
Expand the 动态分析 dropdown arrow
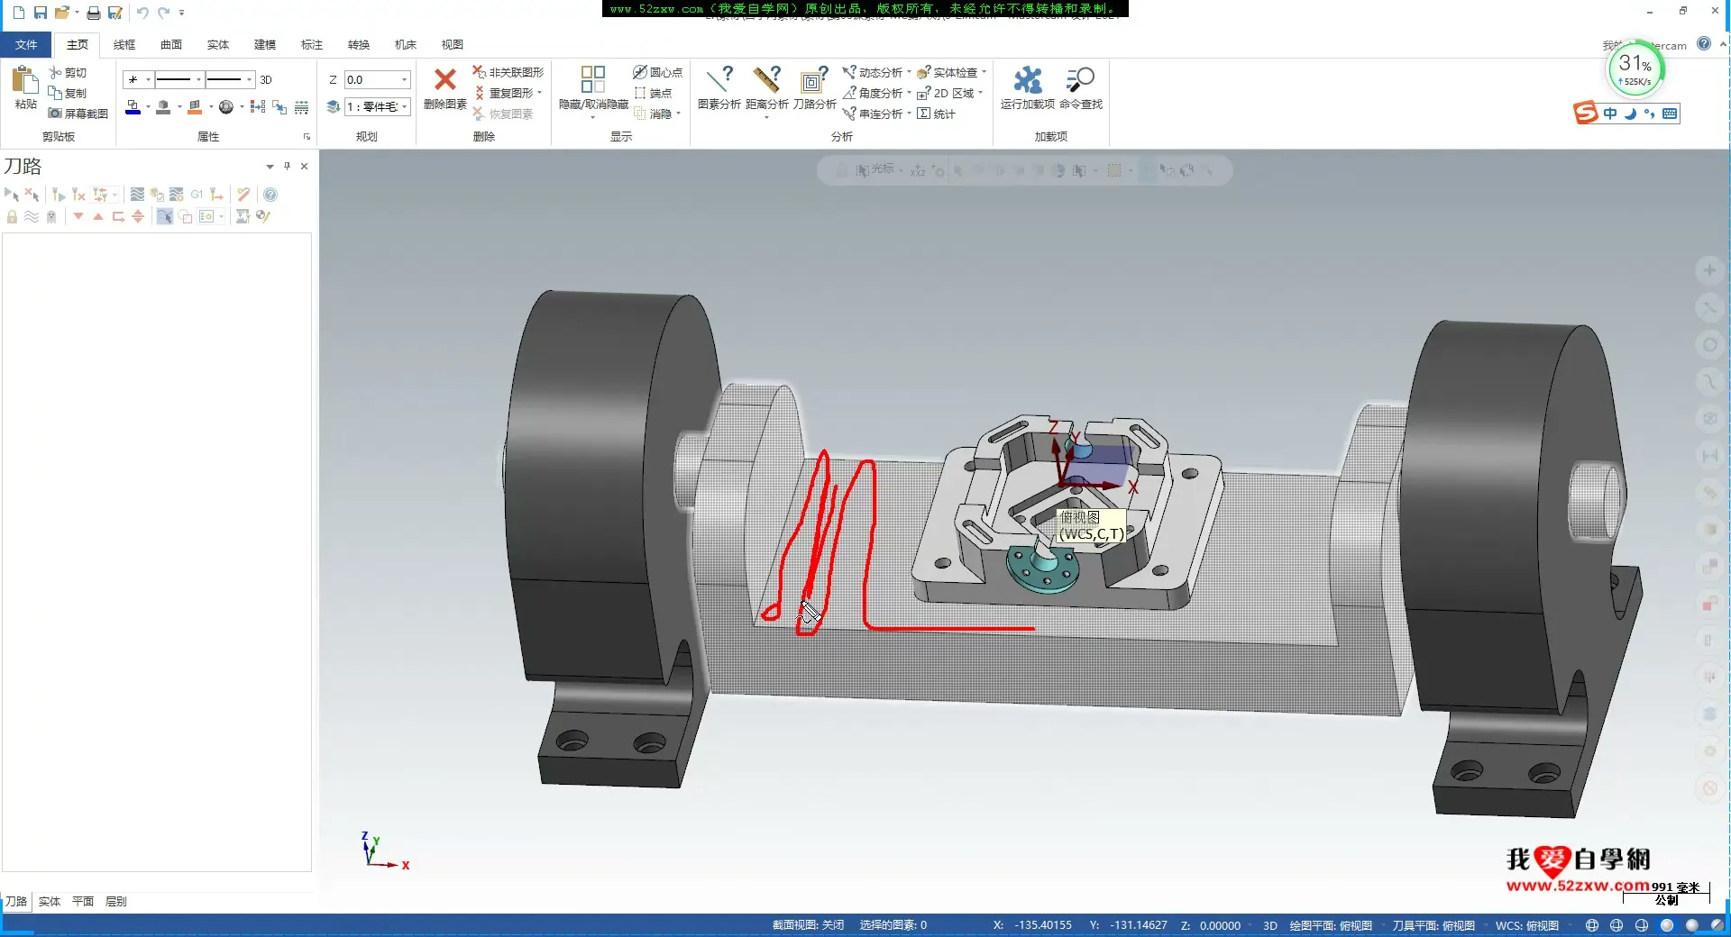909,72
